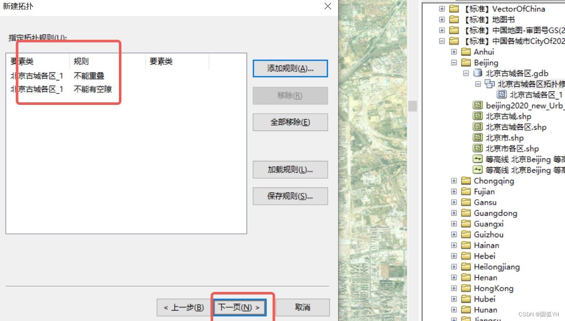Click the 添加规则 button
The height and width of the screenshot is (321, 565).
pos(290,68)
